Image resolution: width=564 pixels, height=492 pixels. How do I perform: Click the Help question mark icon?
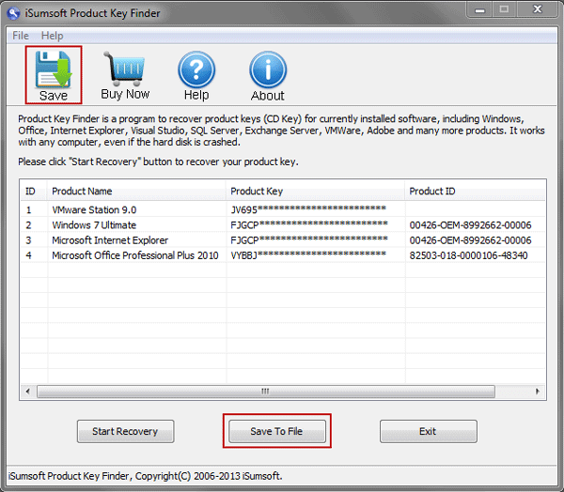coord(196,75)
